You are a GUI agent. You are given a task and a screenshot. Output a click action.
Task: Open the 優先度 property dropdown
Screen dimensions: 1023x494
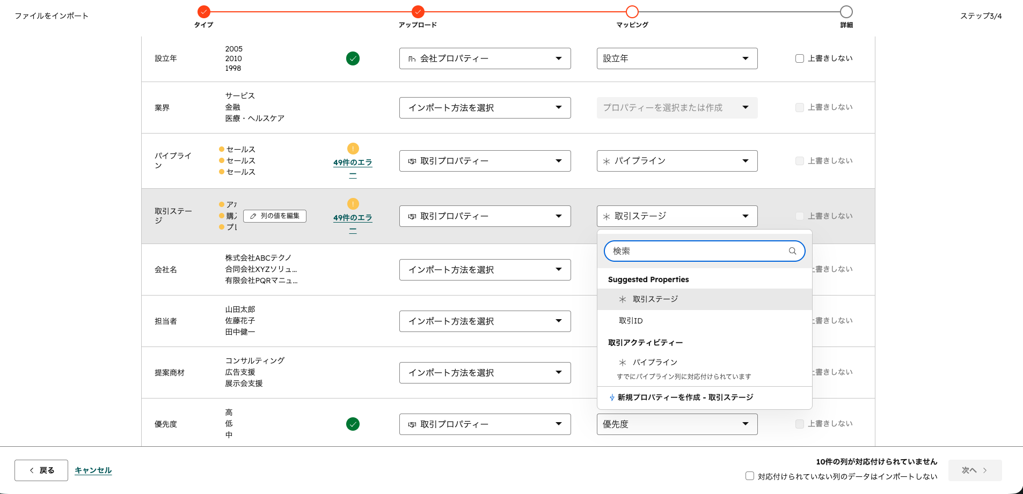click(x=677, y=424)
